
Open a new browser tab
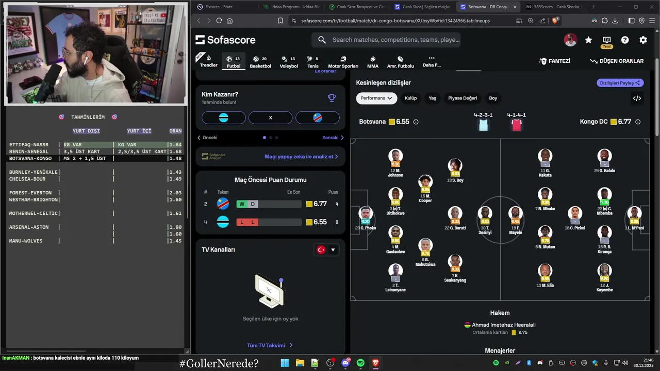coord(593,7)
